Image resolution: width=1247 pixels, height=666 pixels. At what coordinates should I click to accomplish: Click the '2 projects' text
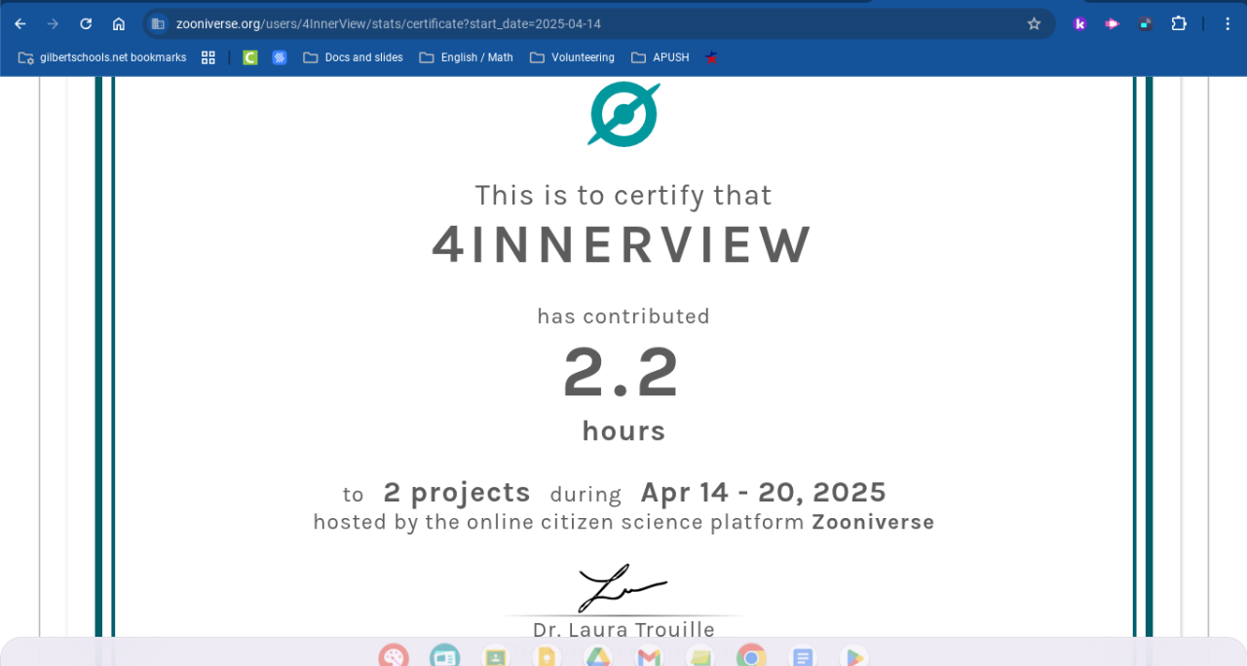coord(457,492)
